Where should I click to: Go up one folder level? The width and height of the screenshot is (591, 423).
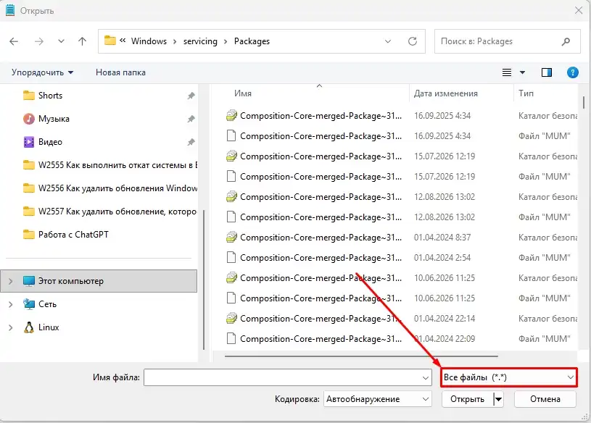[82, 41]
